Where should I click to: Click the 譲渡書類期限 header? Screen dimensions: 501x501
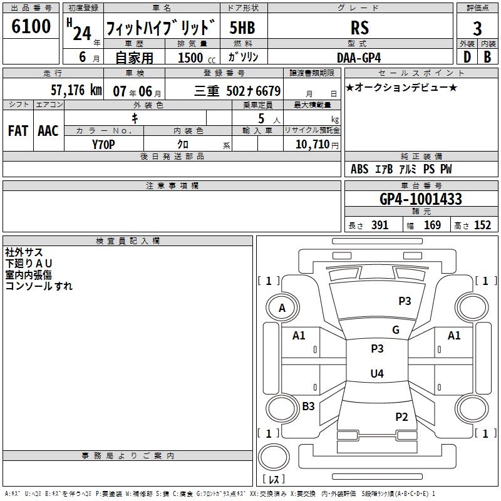pos(312,73)
